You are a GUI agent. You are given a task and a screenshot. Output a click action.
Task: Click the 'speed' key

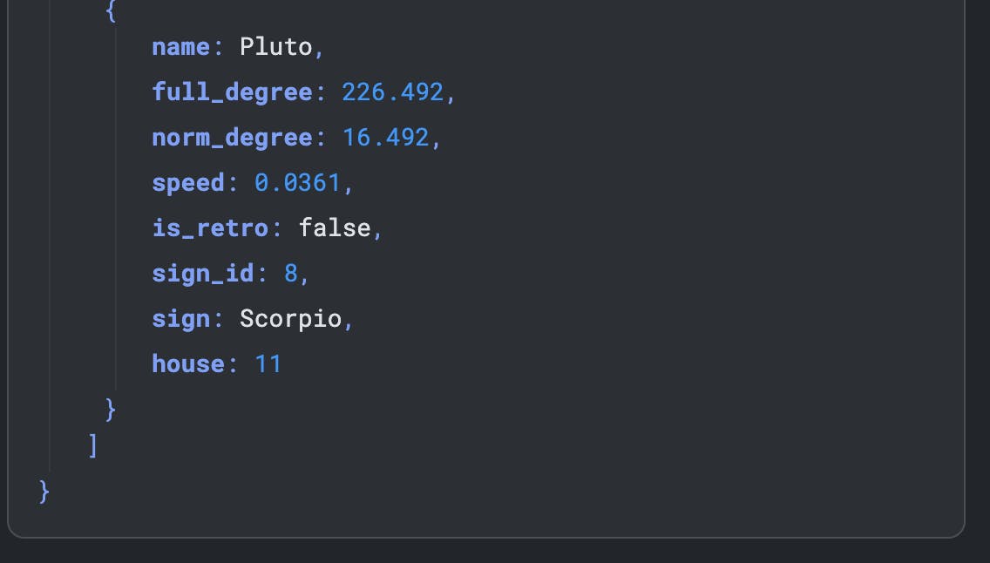tap(188, 182)
